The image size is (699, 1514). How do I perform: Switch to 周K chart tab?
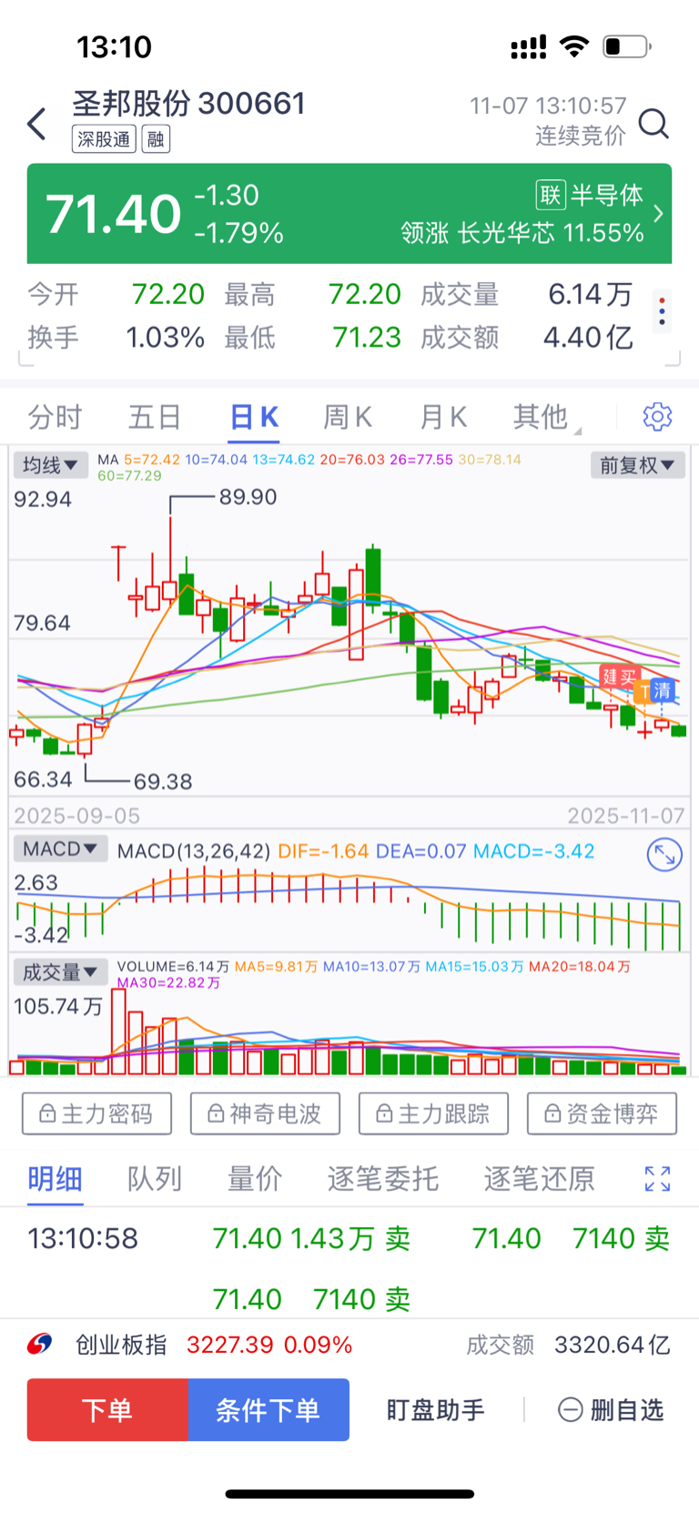tap(348, 417)
